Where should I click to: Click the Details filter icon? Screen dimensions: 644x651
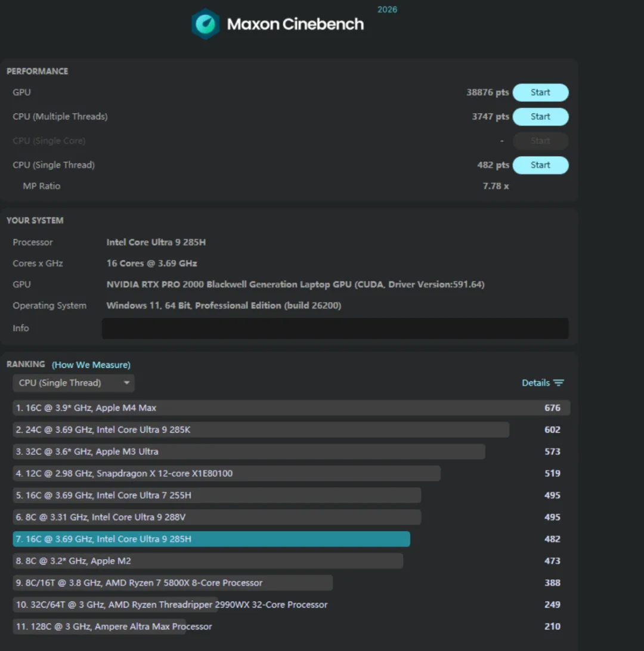(x=559, y=383)
